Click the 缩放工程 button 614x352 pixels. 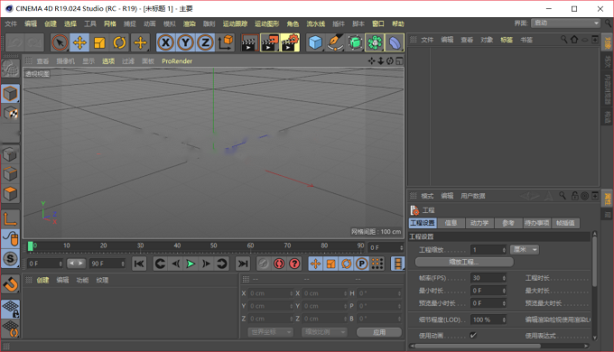(x=464, y=262)
